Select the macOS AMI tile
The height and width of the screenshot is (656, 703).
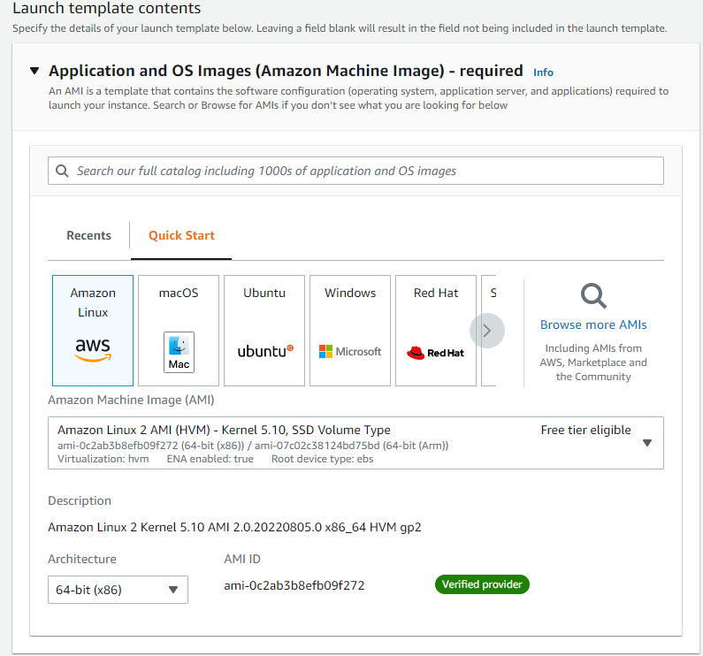179,331
